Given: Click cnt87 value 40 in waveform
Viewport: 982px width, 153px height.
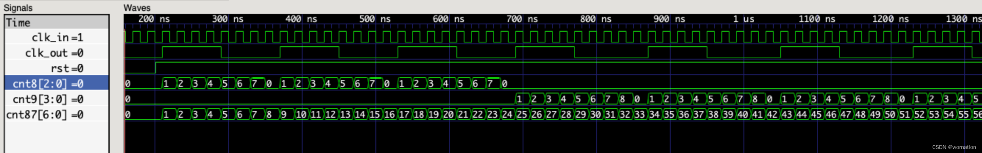Looking at the screenshot, I should 743,114.
